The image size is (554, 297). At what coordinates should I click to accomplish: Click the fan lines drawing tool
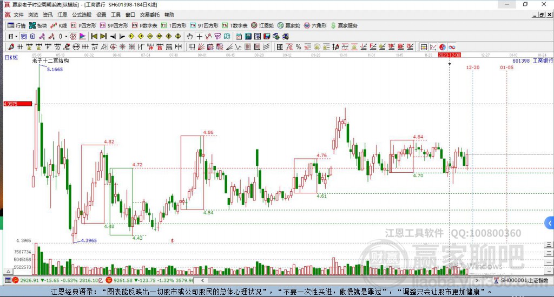pyautogui.click(x=201, y=47)
